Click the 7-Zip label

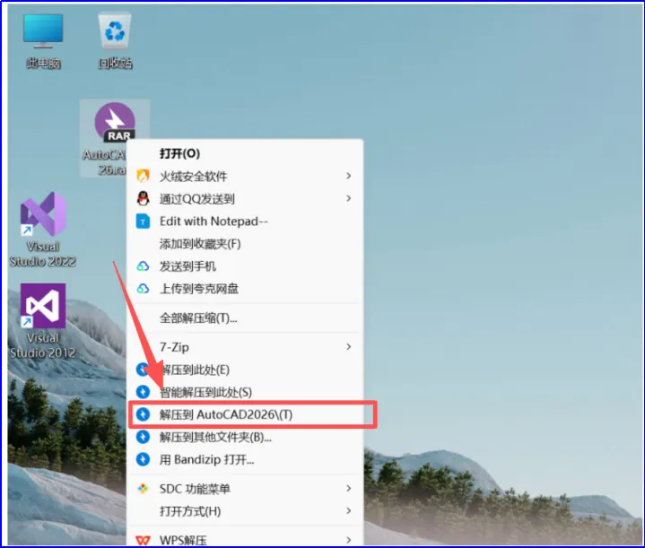coord(174,347)
